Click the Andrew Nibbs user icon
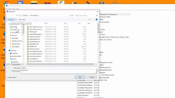This screenshot has height=98, width=175. pyautogui.click(x=11, y=56)
